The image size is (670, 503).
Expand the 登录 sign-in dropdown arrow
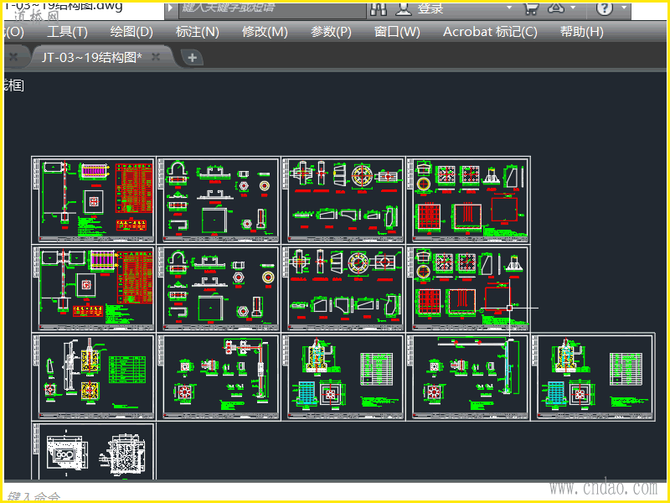(509, 8)
